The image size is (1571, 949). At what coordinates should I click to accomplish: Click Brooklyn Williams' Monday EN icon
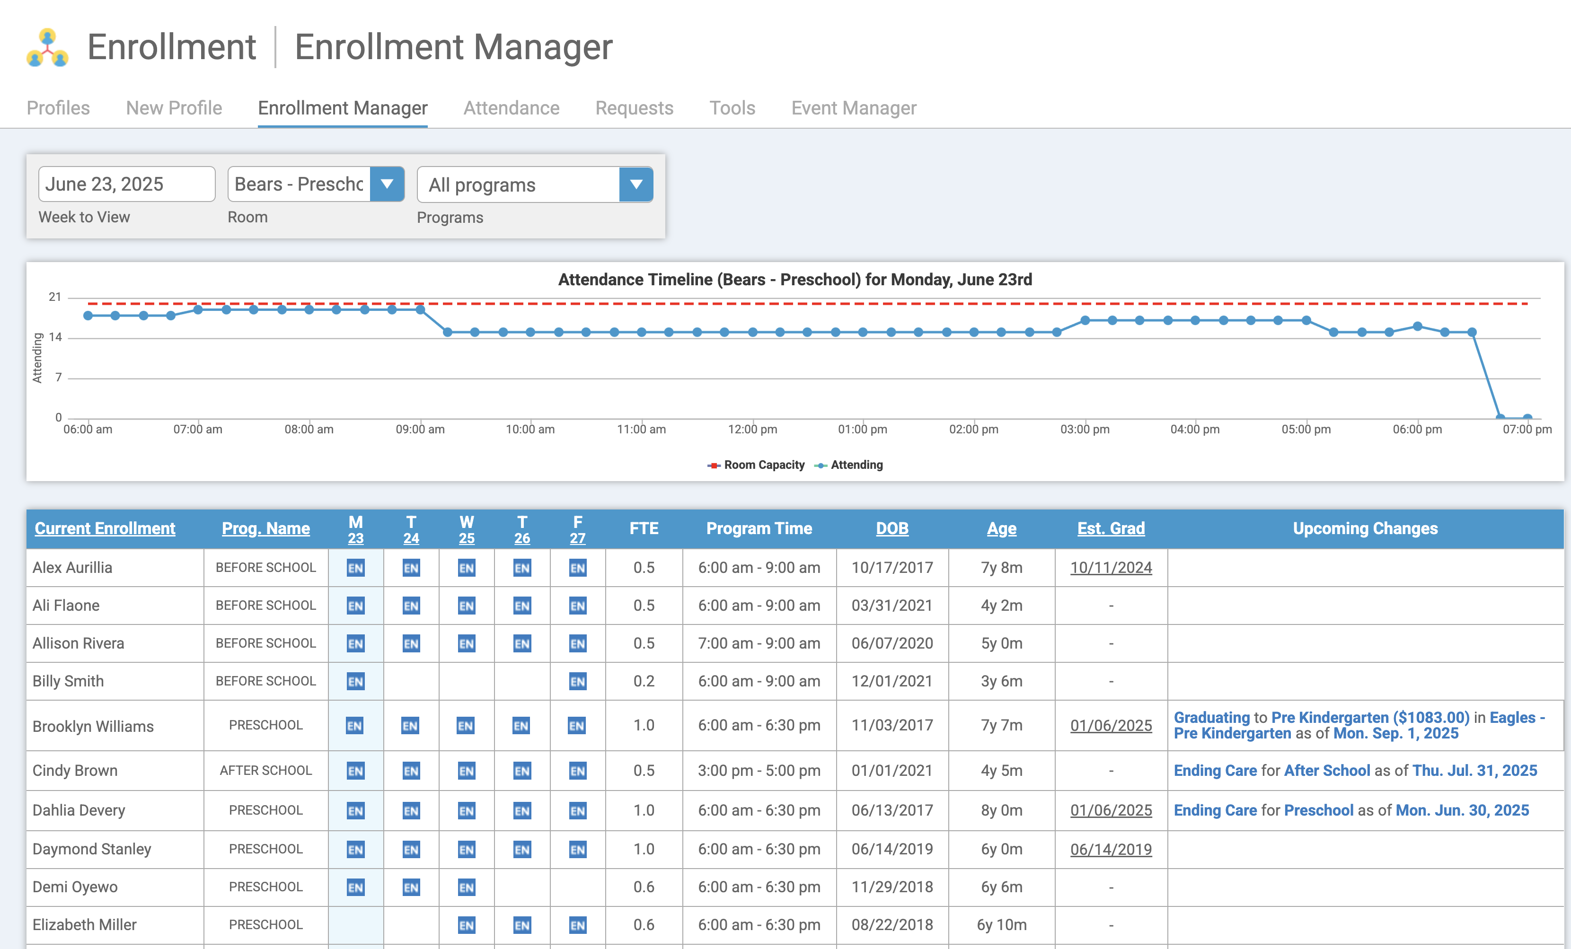[x=355, y=726]
